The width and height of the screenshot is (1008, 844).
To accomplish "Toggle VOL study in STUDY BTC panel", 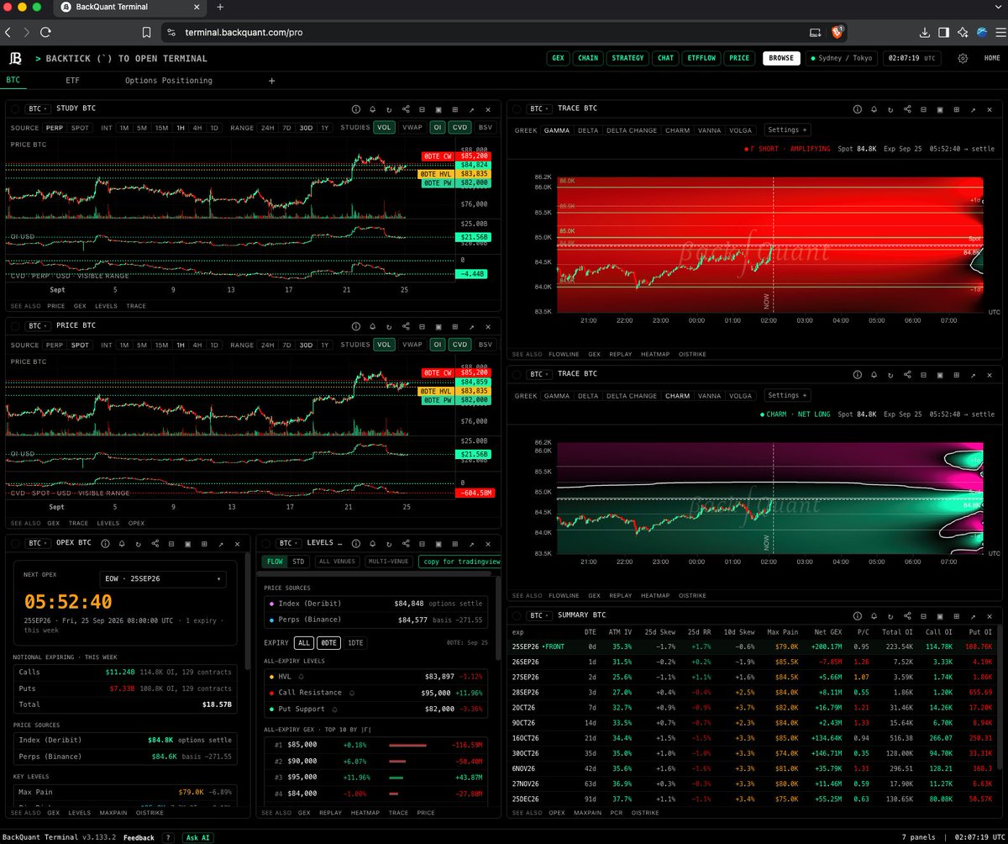I will pos(384,127).
